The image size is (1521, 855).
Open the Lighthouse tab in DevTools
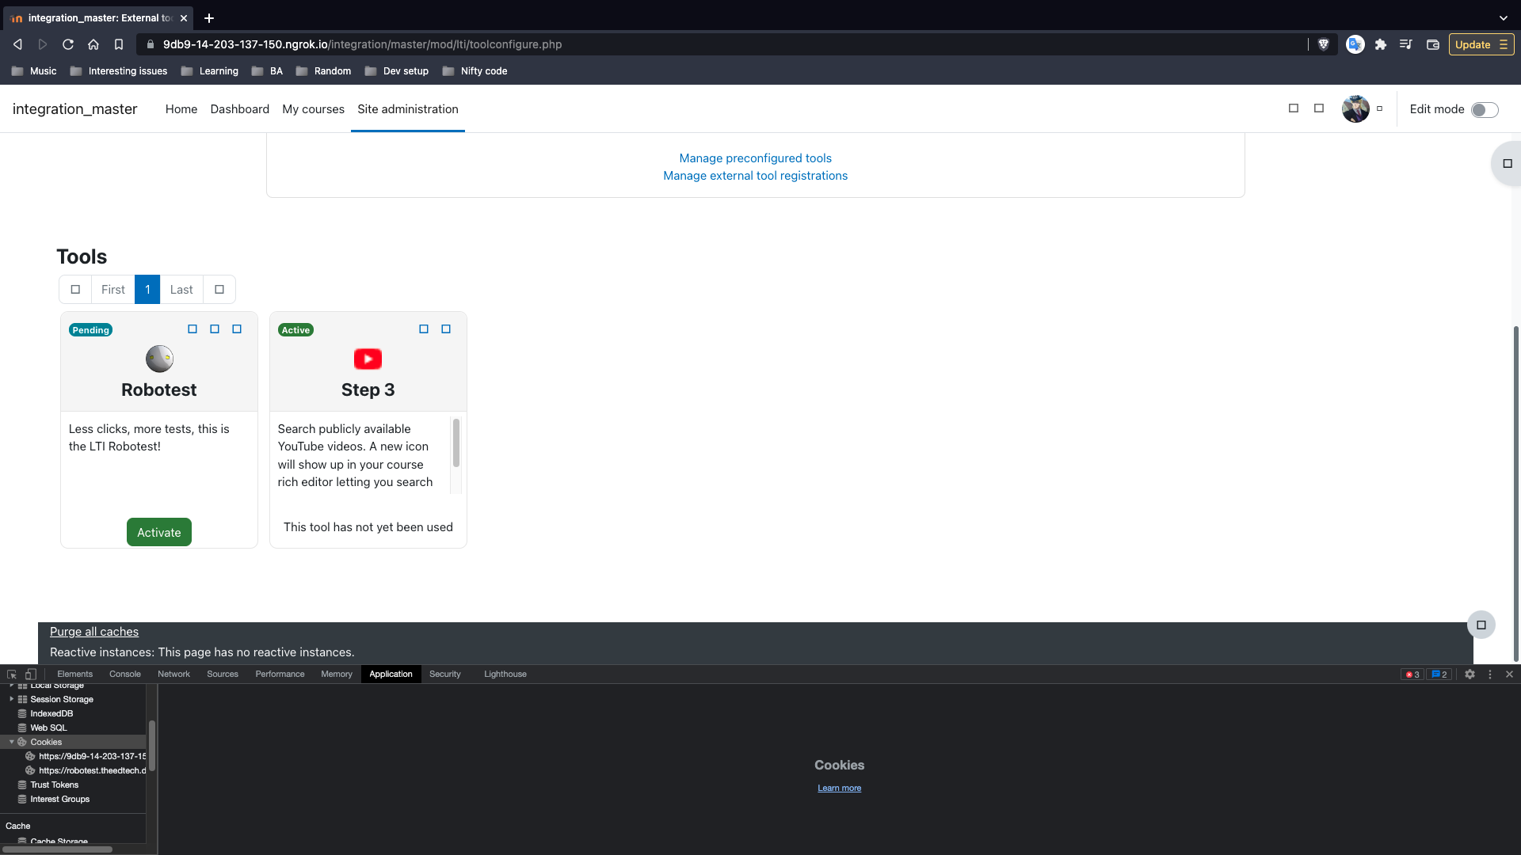[x=505, y=674]
